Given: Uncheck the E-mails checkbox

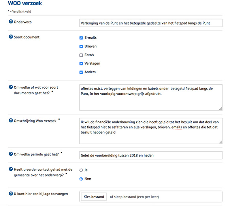Looking at the screenshot, I should click(x=81, y=38).
